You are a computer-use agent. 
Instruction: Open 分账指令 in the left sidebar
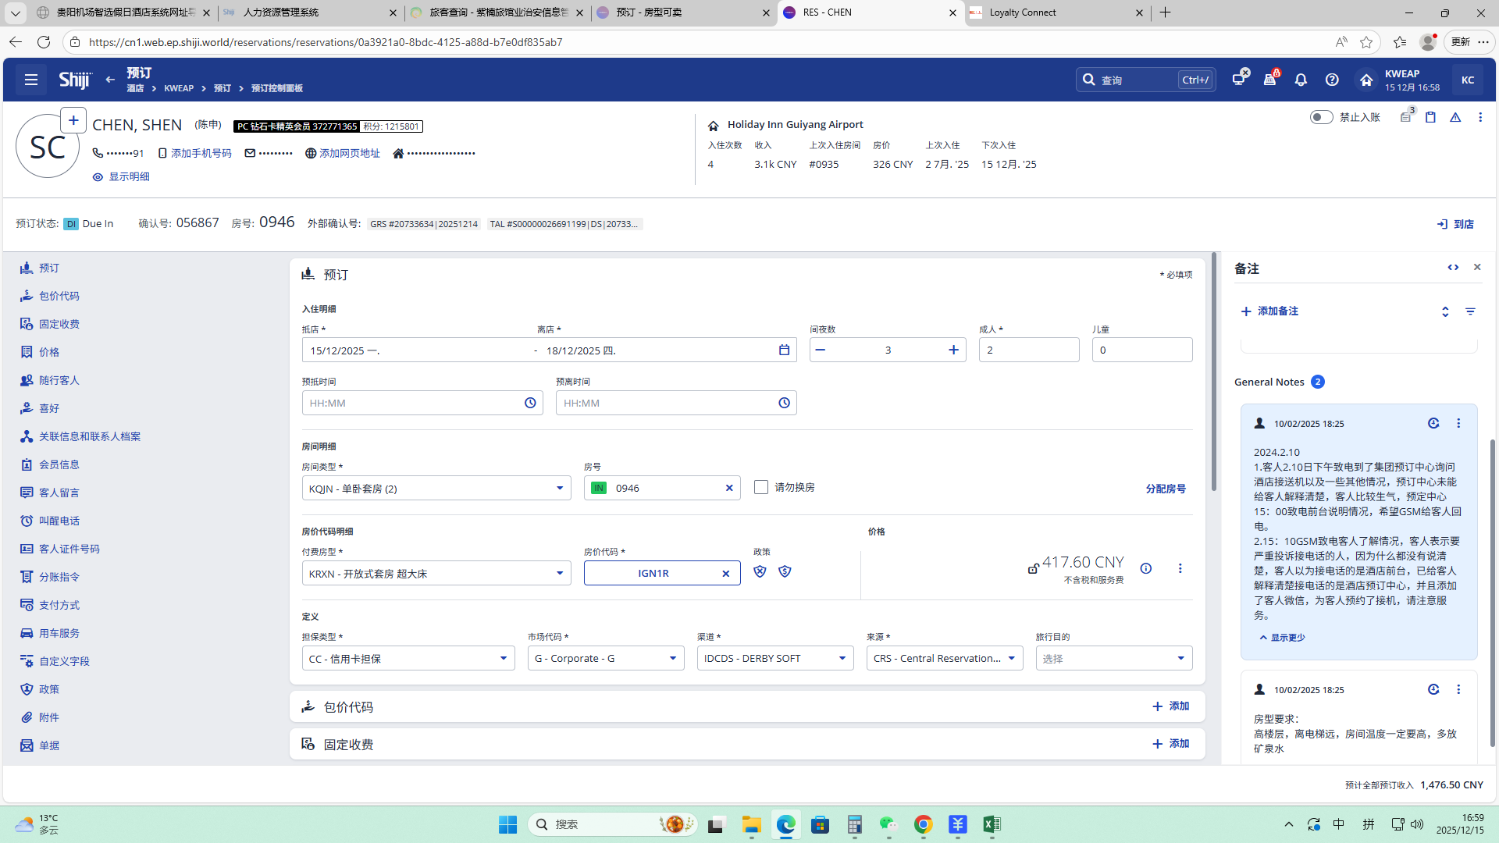coord(59,577)
